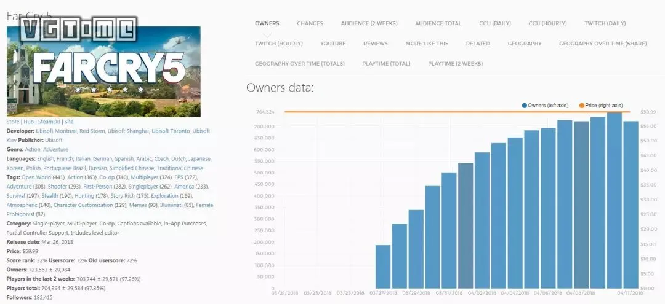Switch to the YouTube tab

[333, 44]
